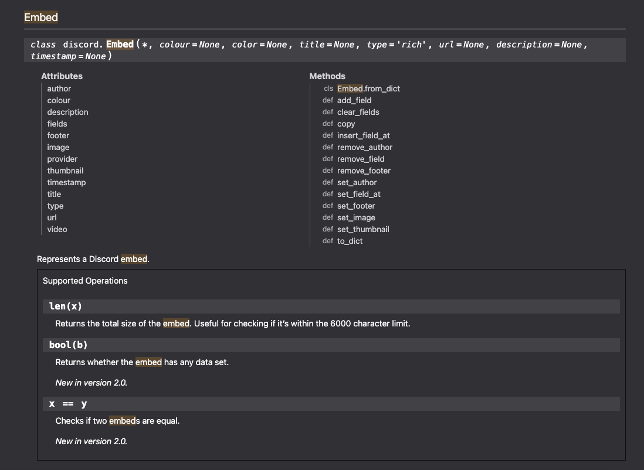
Task: Click the 6000 character limit description
Action: pyautogui.click(x=232, y=323)
